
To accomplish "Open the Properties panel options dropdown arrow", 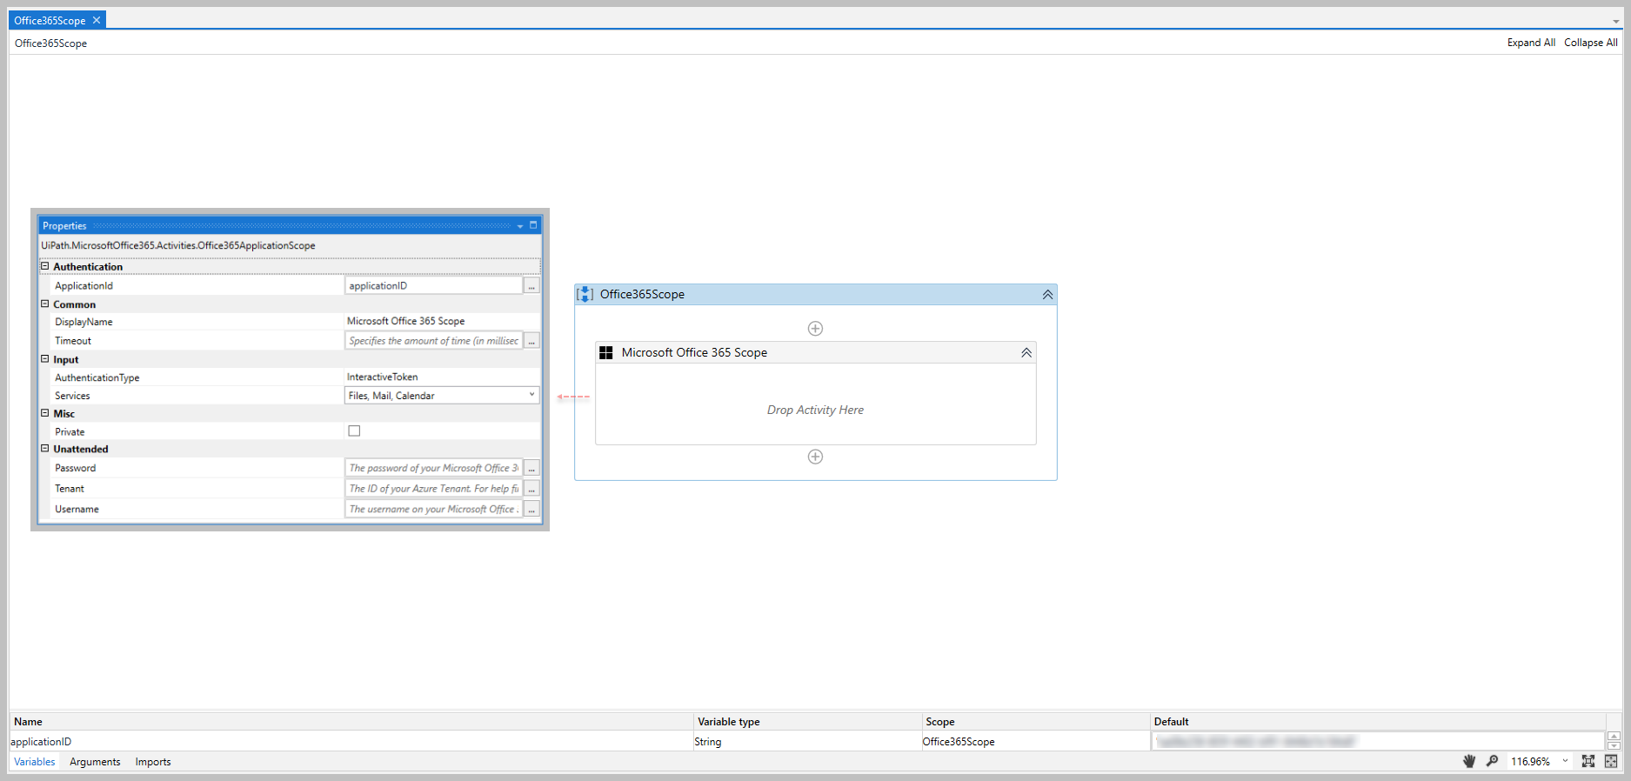I will coord(520,226).
